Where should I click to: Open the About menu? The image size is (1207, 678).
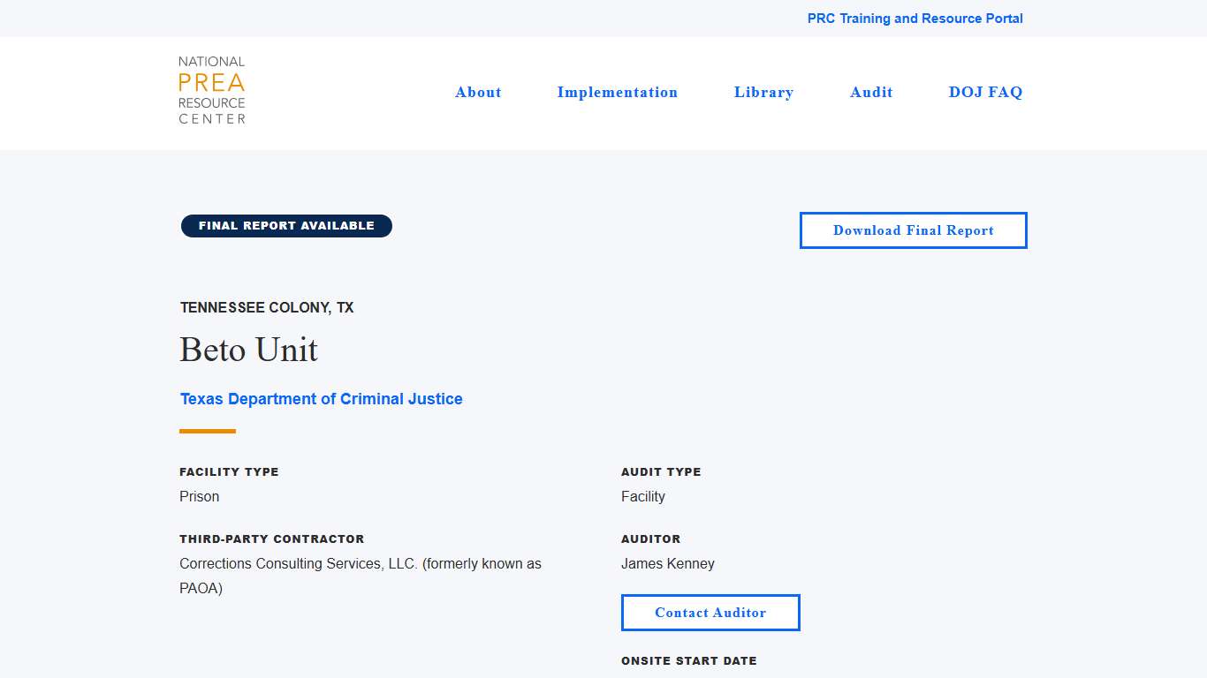coord(478,93)
